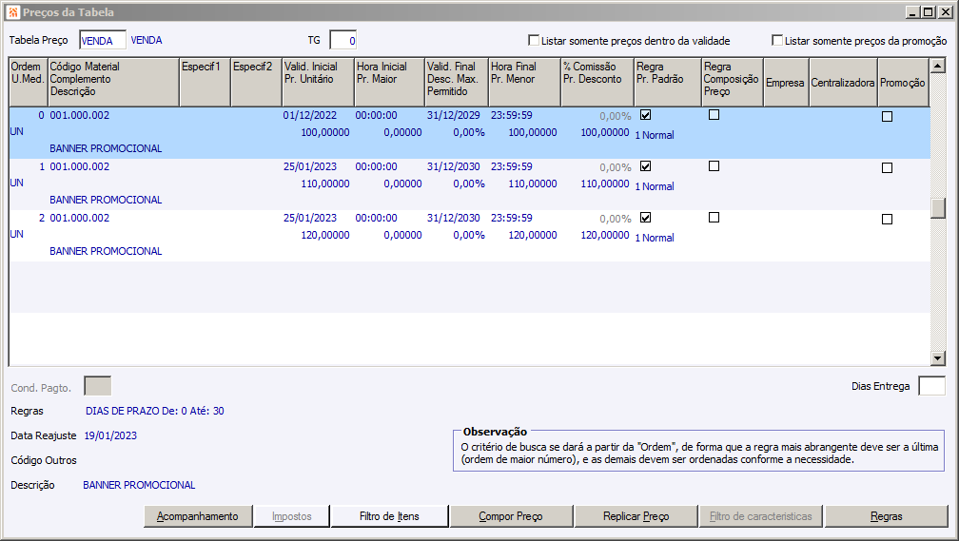Click the scrollbar up arrow in the price grid
Viewport: 959px width, 541px height.
938,66
